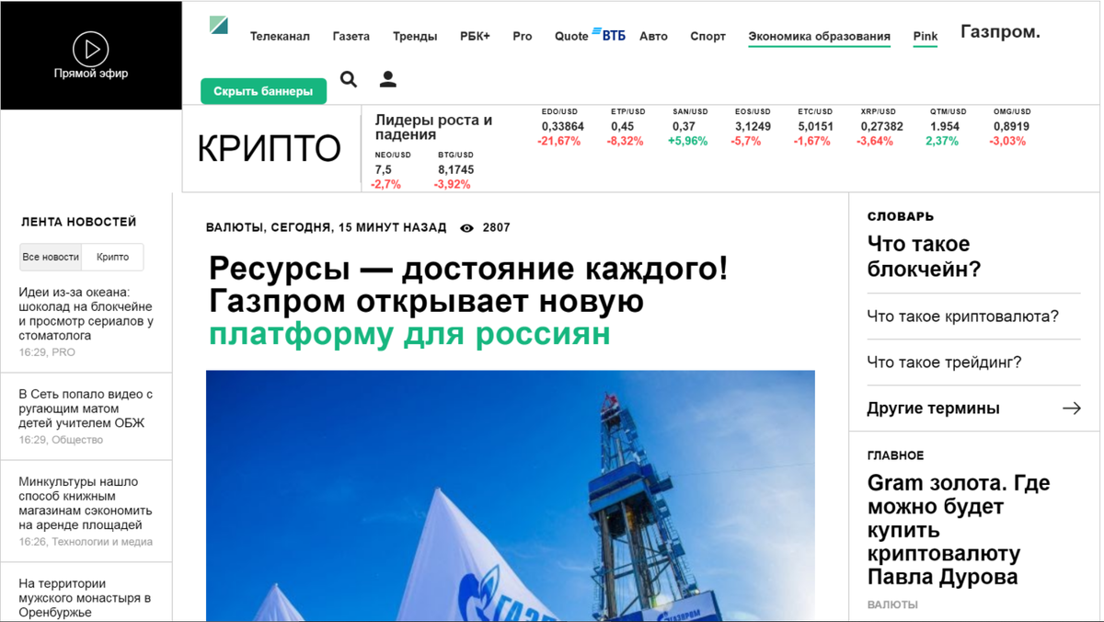
Task: Click the QTM/USD ticker
Action: 945,126
